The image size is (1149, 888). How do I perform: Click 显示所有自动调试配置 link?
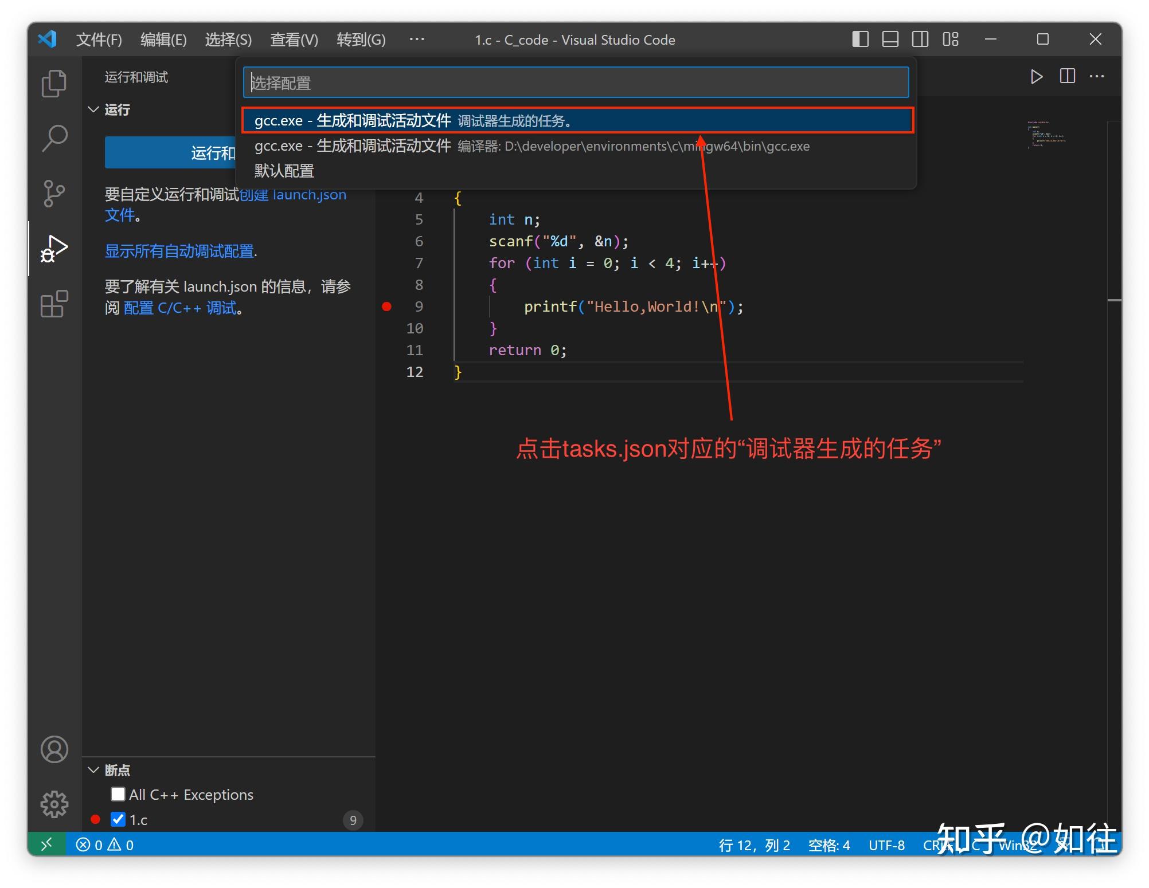tap(179, 251)
